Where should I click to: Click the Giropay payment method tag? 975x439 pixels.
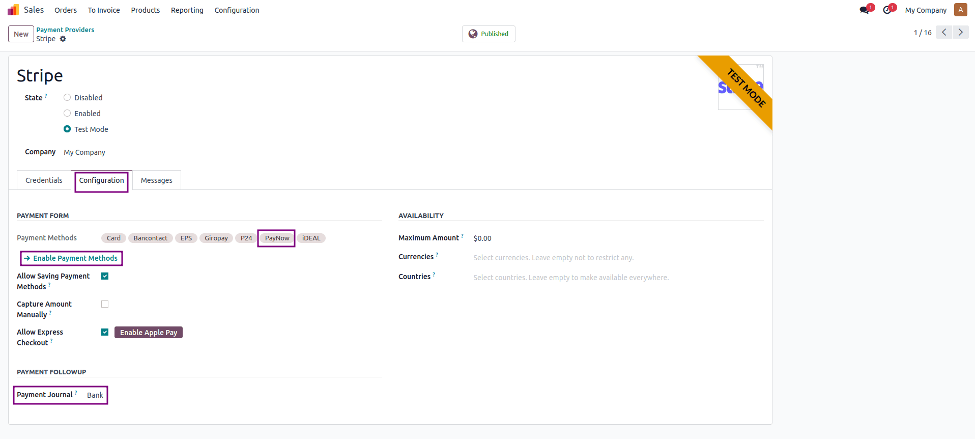tap(216, 238)
